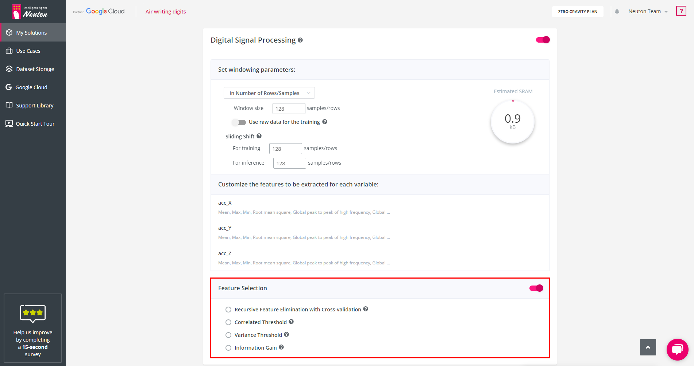Click the scroll-to-top arrow button
The image size is (694, 366).
click(648, 347)
